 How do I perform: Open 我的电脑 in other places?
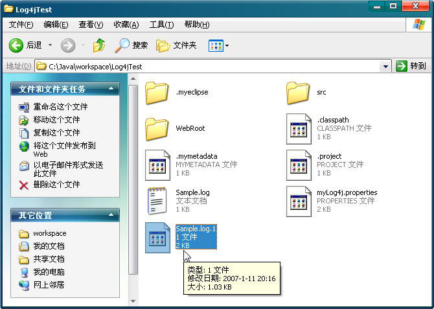(x=49, y=272)
